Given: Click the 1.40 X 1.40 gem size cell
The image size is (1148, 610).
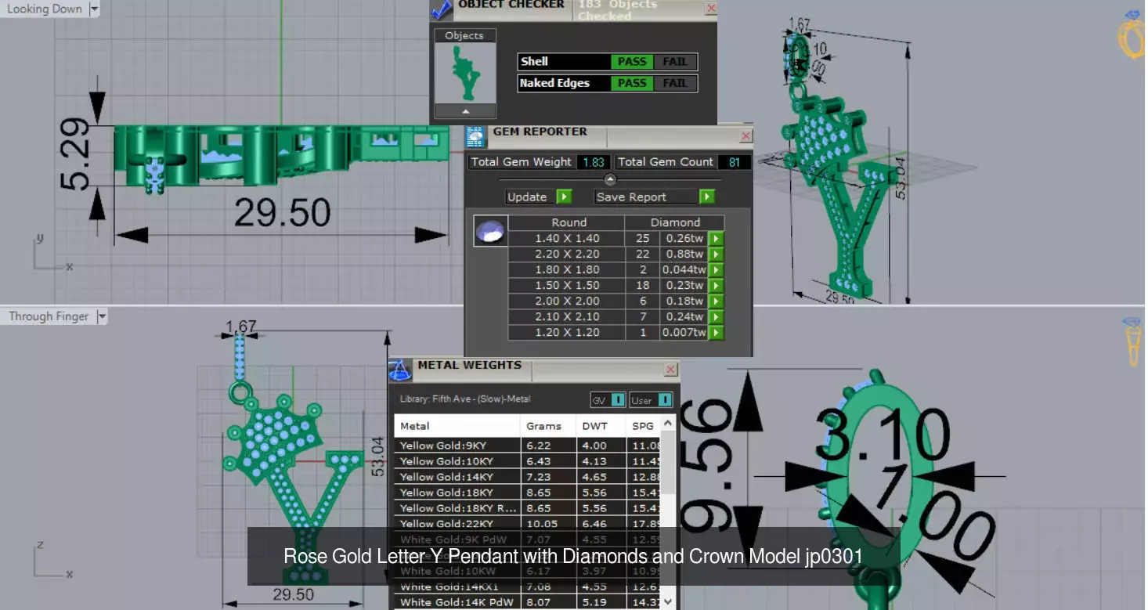Looking at the screenshot, I should pos(567,238).
